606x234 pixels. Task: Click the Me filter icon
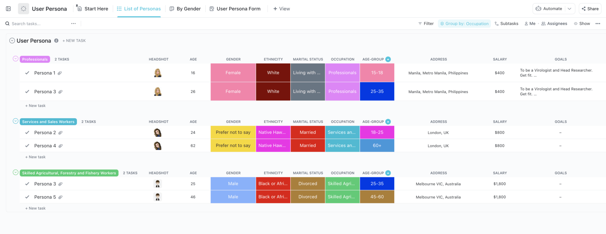(526, 24)
